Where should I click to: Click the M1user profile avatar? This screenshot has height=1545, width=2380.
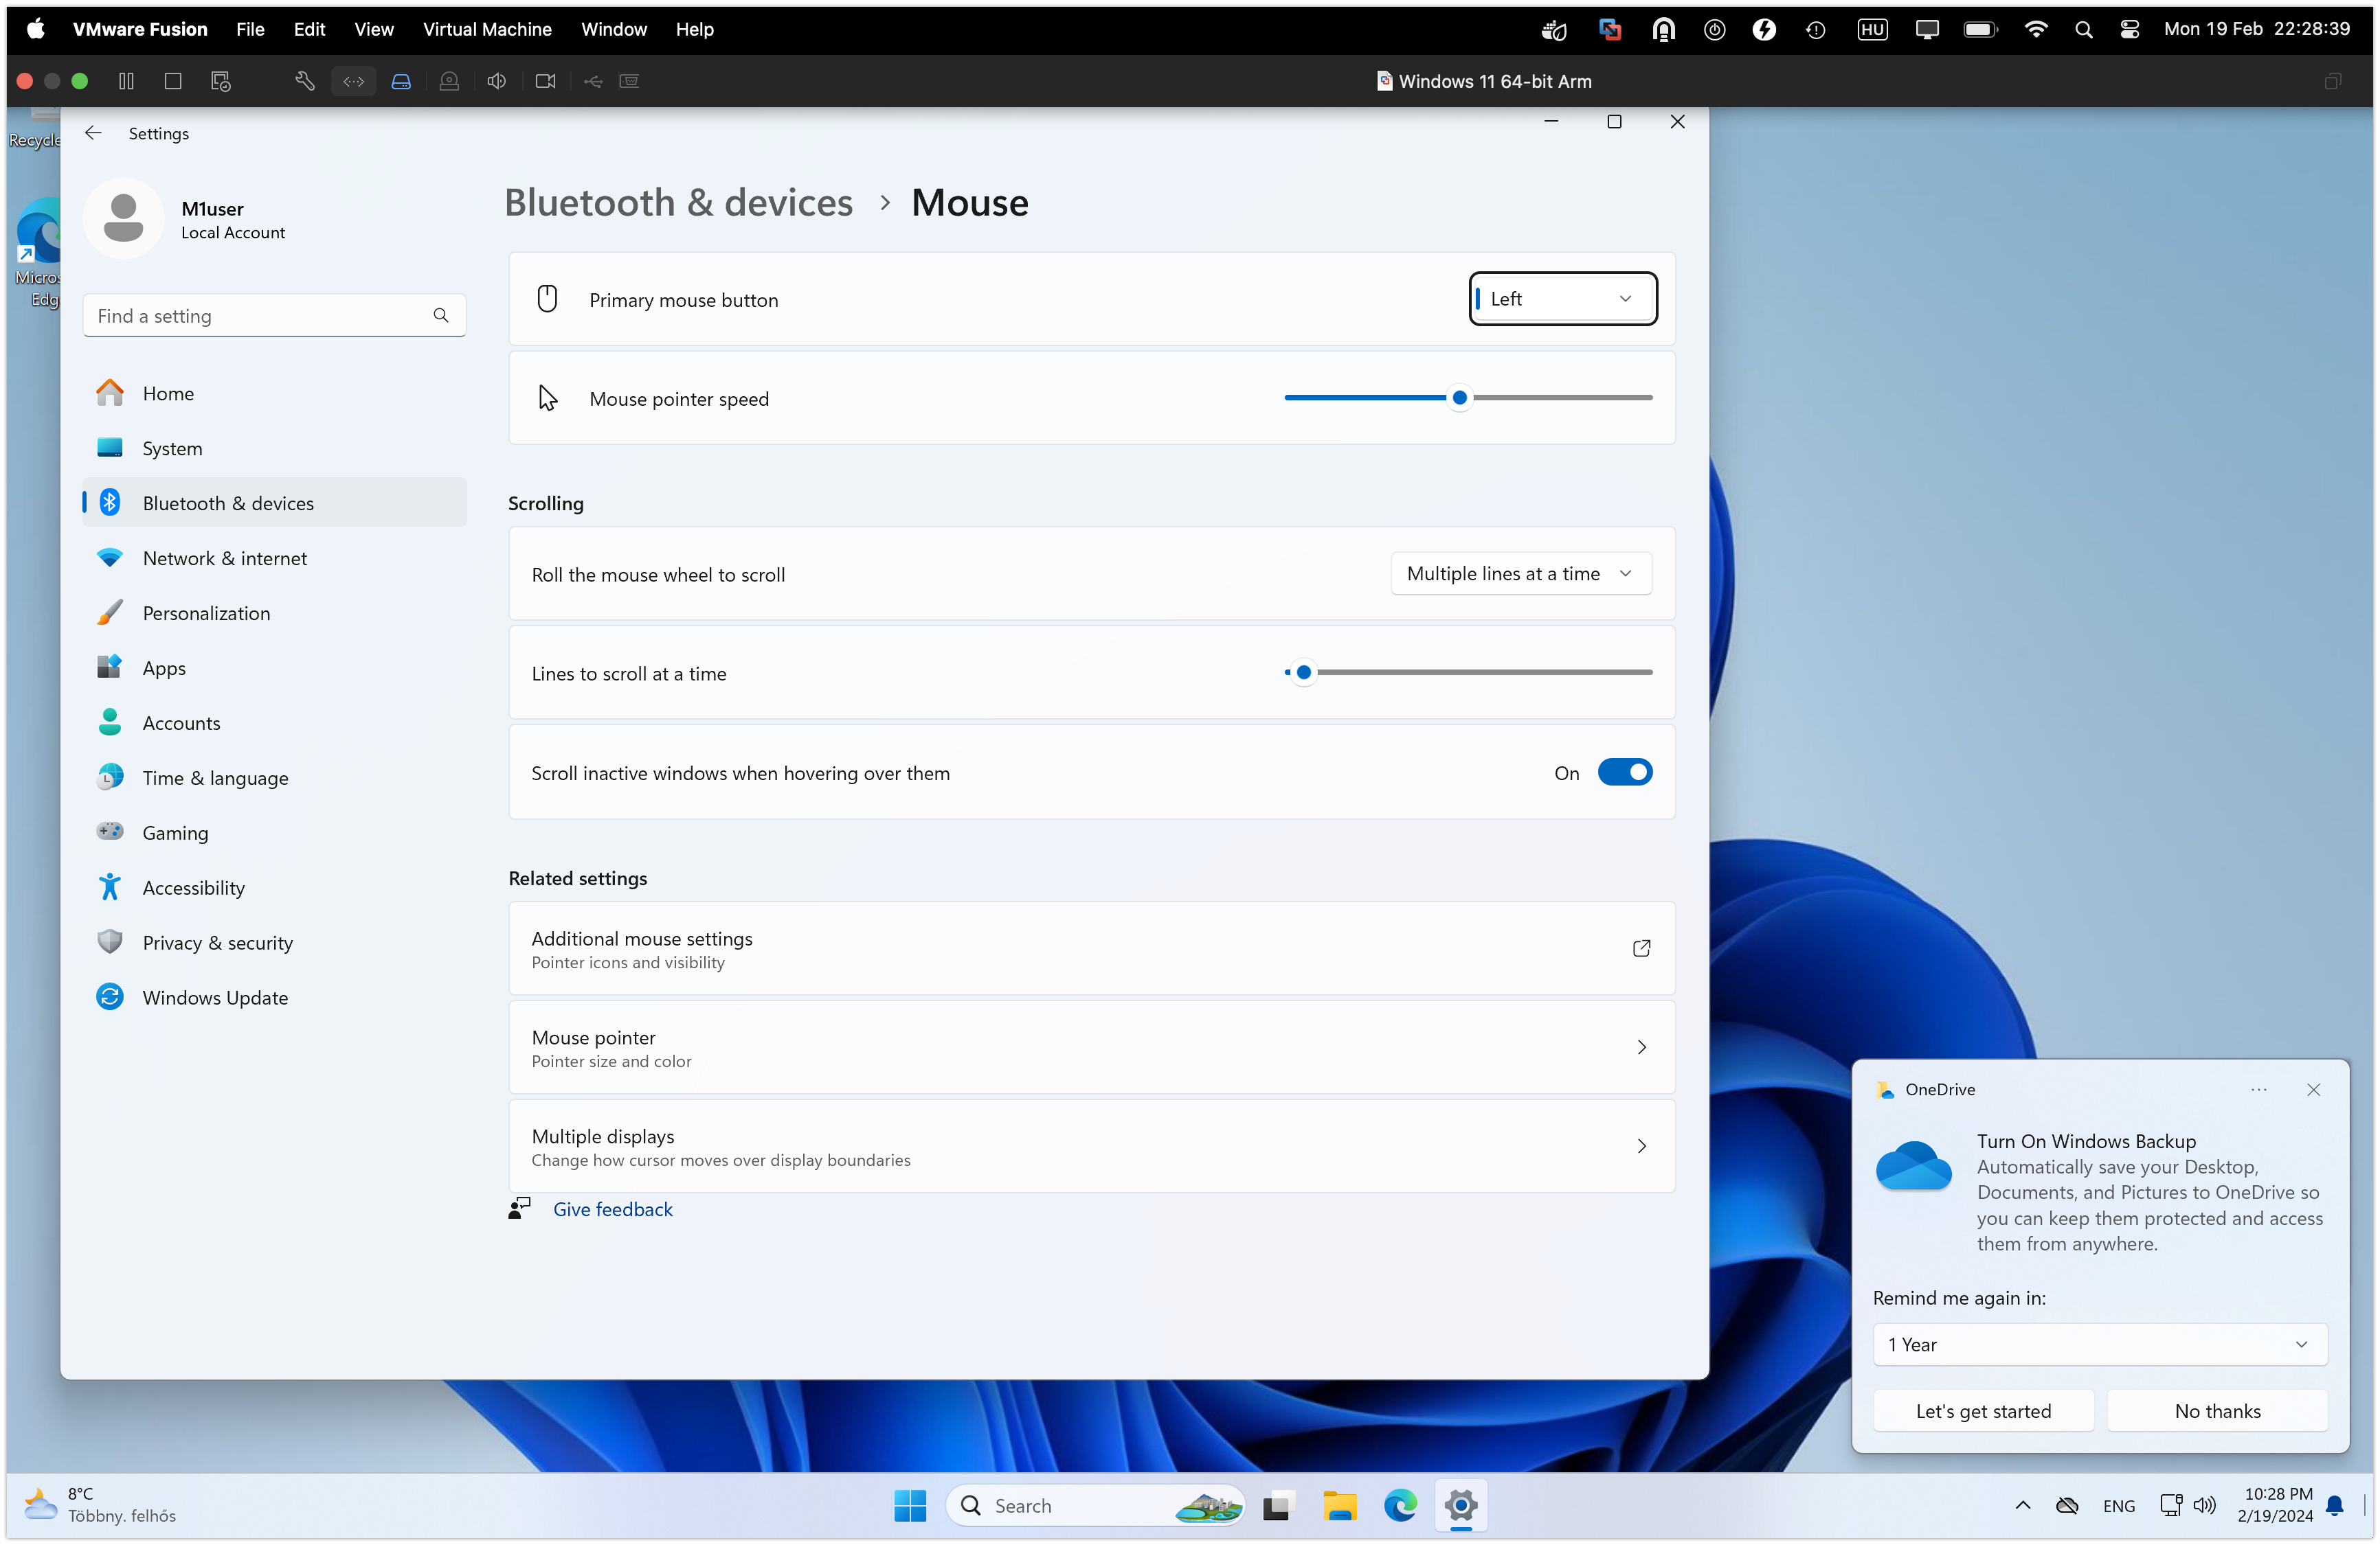click(124, 219)
